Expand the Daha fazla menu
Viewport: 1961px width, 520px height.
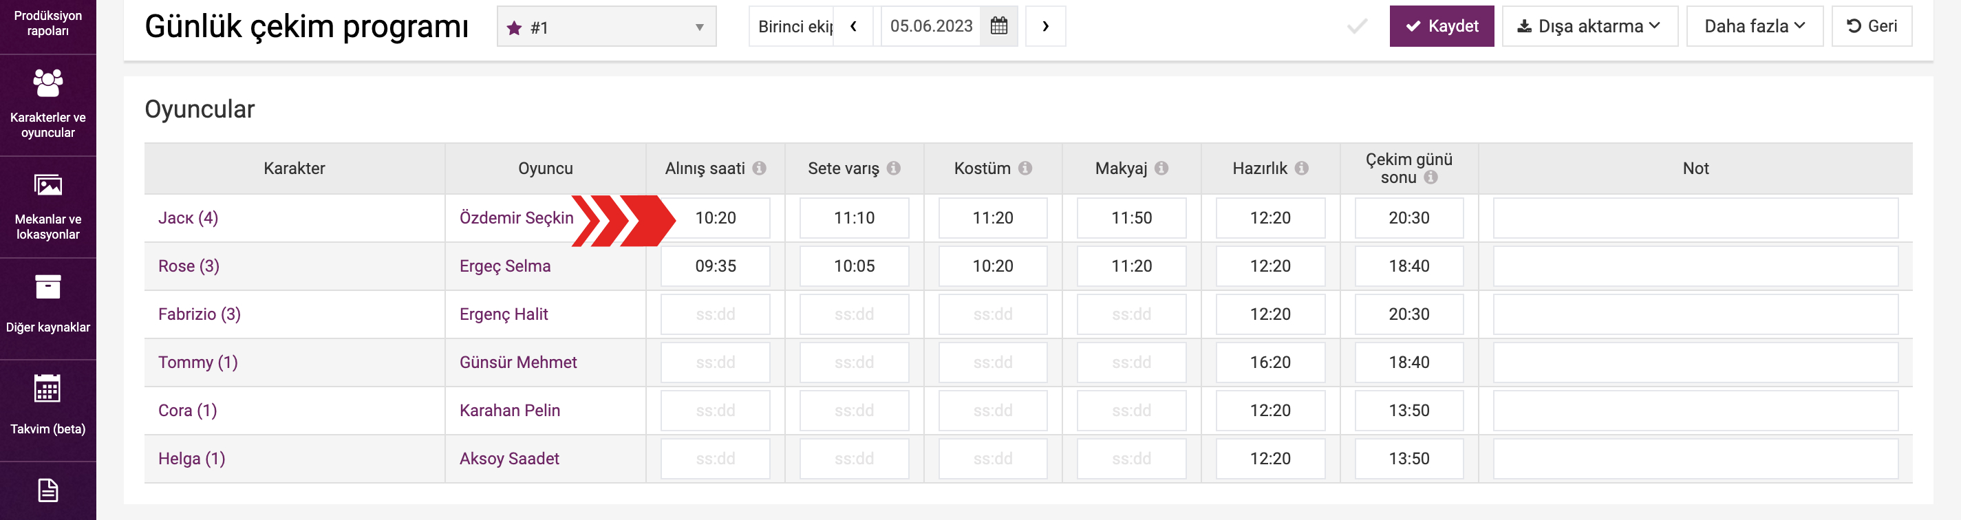[x=1754, y=27]
